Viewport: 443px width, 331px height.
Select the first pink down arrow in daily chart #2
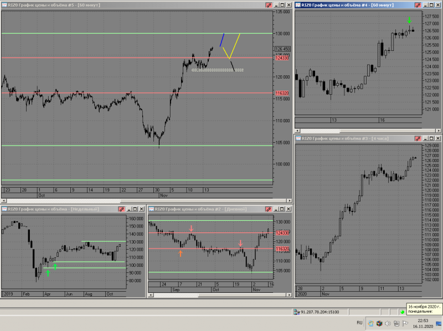click(x=191, y=228)
